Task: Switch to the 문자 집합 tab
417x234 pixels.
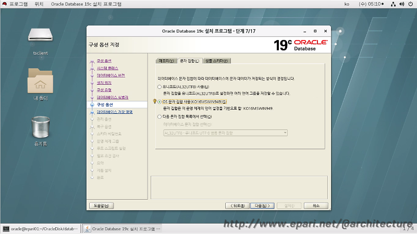Action: click(190, 61)
